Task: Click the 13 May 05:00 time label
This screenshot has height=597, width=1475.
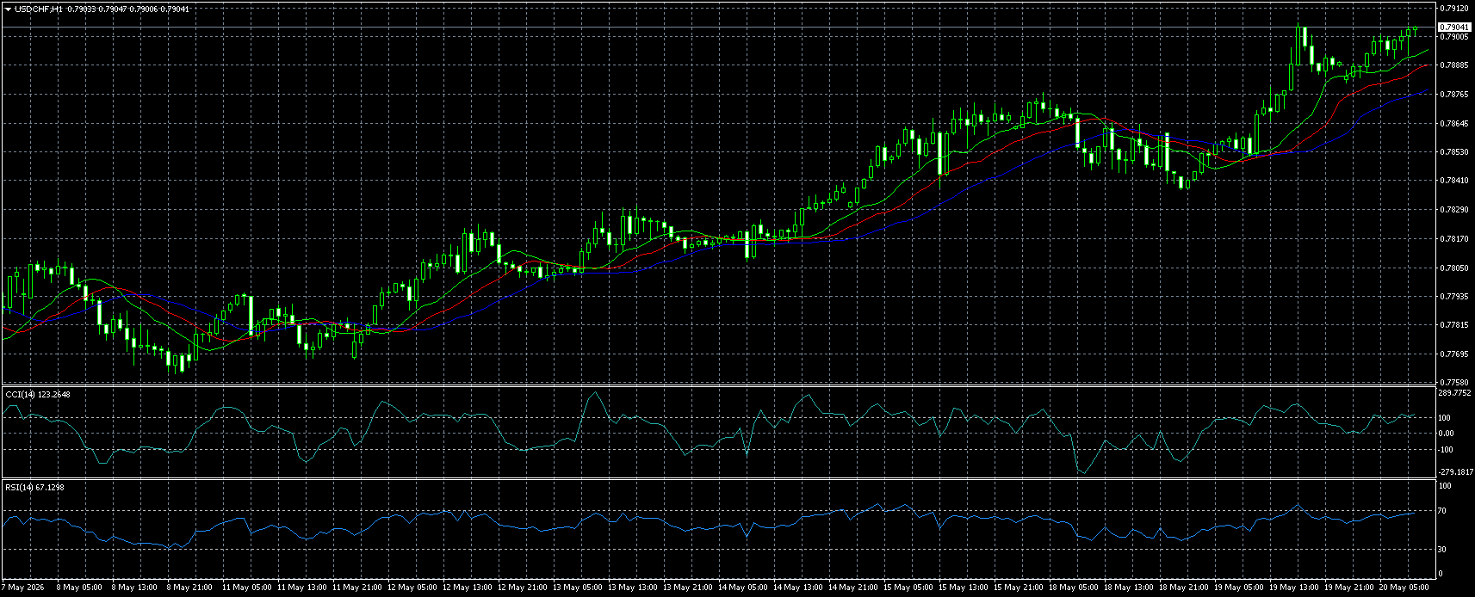Action: (x=578, y=588)
